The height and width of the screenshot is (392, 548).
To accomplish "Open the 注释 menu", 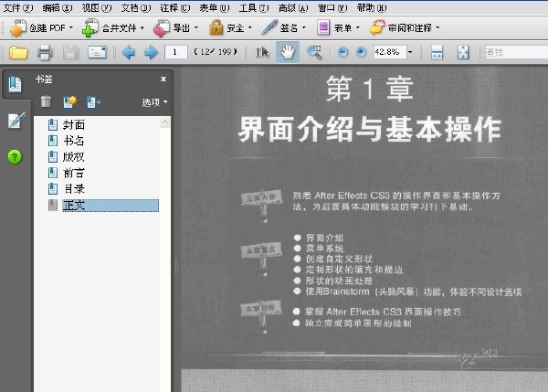I will point(175,7).
